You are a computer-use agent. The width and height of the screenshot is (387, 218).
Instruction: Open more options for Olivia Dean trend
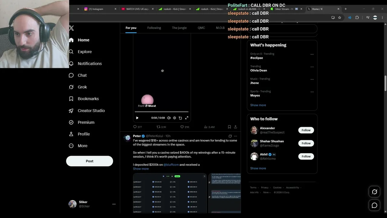(x=312, y=67)
